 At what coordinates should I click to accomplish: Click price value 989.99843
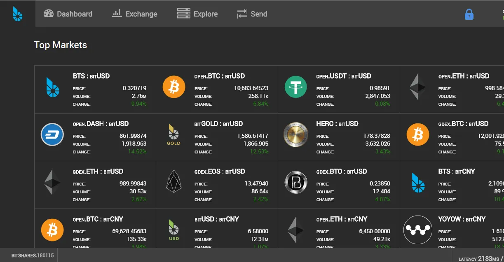click(133, 183)
